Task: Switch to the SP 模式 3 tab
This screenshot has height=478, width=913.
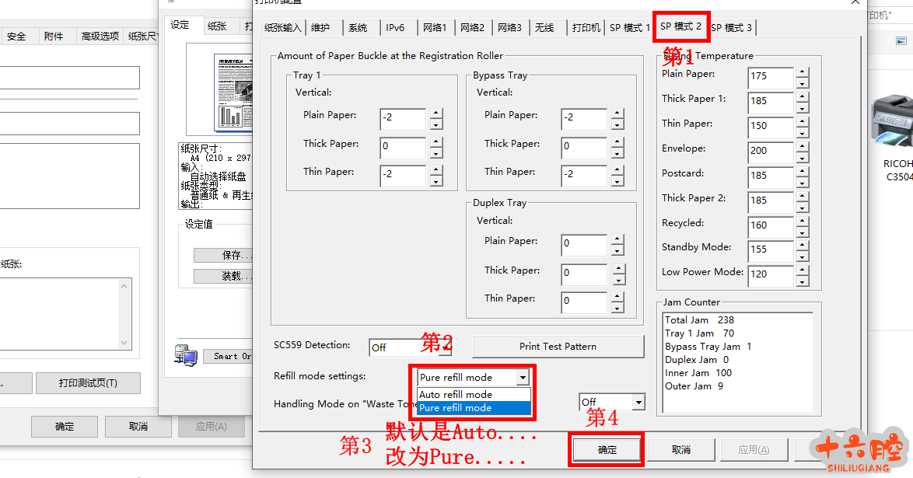Action: [731, 28]
